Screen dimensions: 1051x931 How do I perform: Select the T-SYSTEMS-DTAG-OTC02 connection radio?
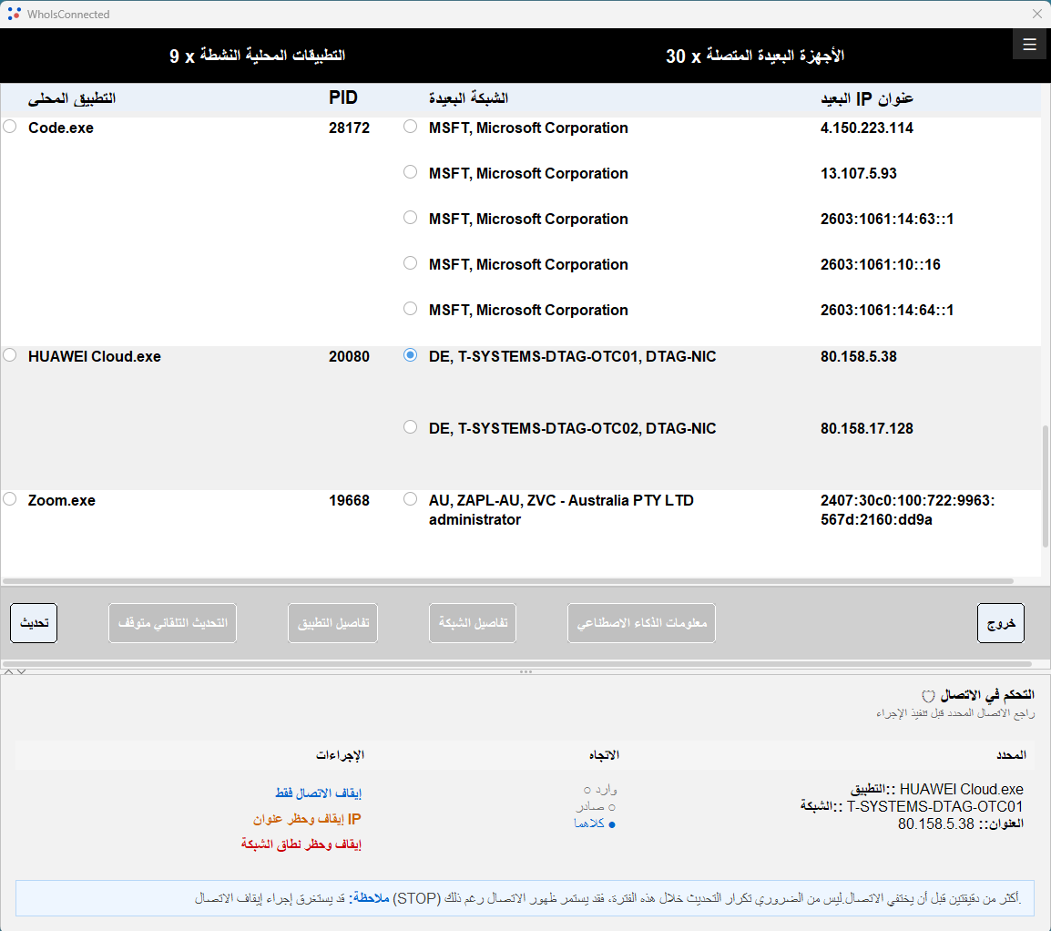[410, 427]
